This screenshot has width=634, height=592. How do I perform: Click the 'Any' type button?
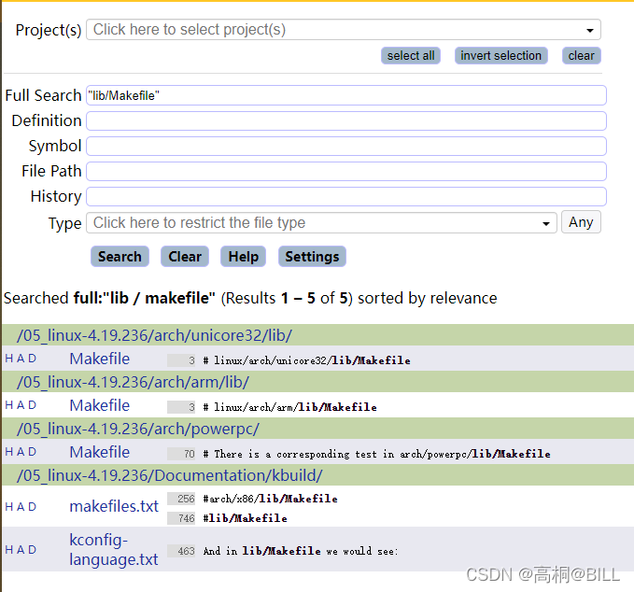coord(581,222)
